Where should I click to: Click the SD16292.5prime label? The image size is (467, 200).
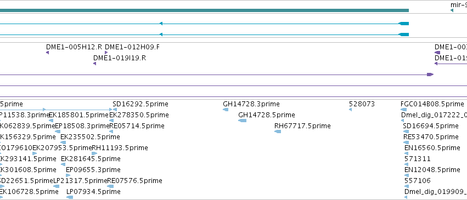point(140,104)
